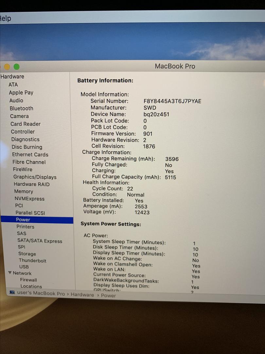
Task: Open the Card Reader entry
Action: 26,124
